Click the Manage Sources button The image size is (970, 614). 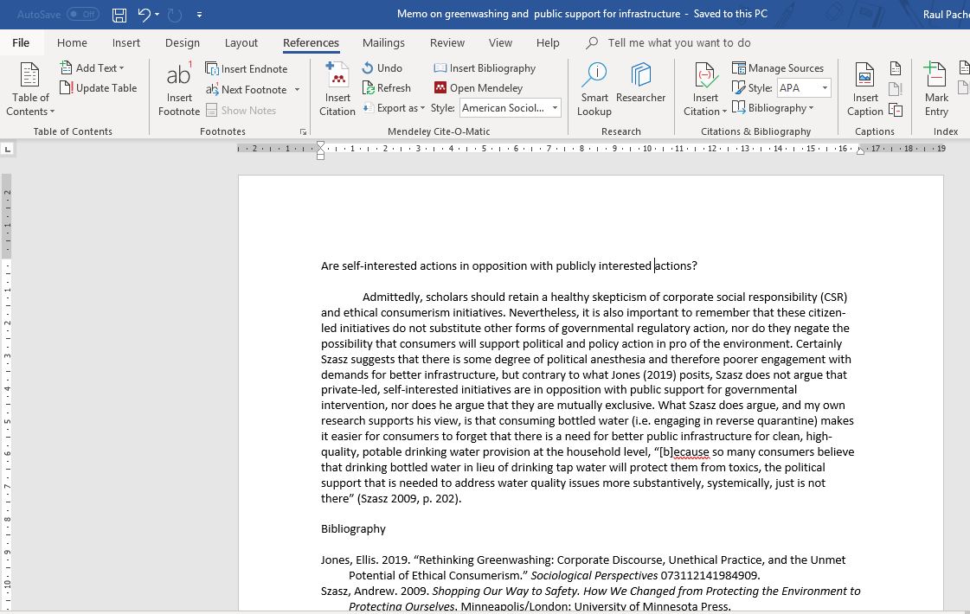(778, 68)
